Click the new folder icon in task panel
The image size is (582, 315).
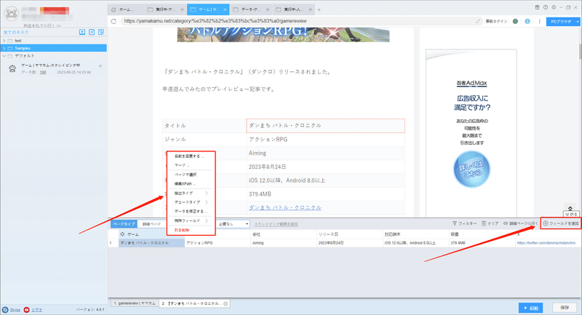click(92, 32)
